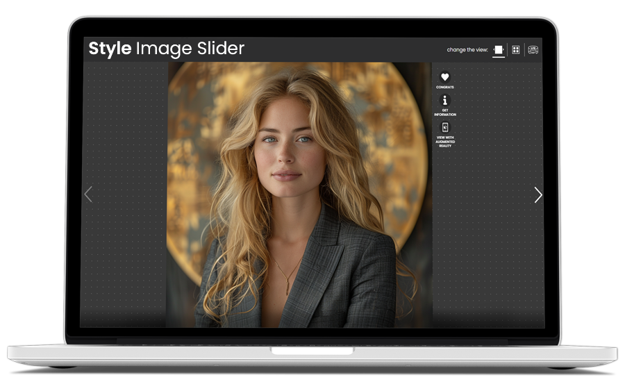This screenshot has height=391, width=625.
Task: Click the underline beneath the slider view icon
Action: point(499,58)
